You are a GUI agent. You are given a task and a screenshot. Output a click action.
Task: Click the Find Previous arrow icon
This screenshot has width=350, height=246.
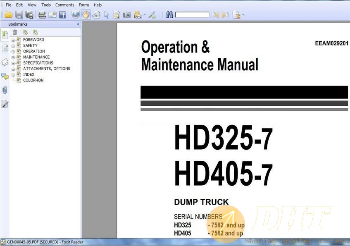tap(215, 15)
